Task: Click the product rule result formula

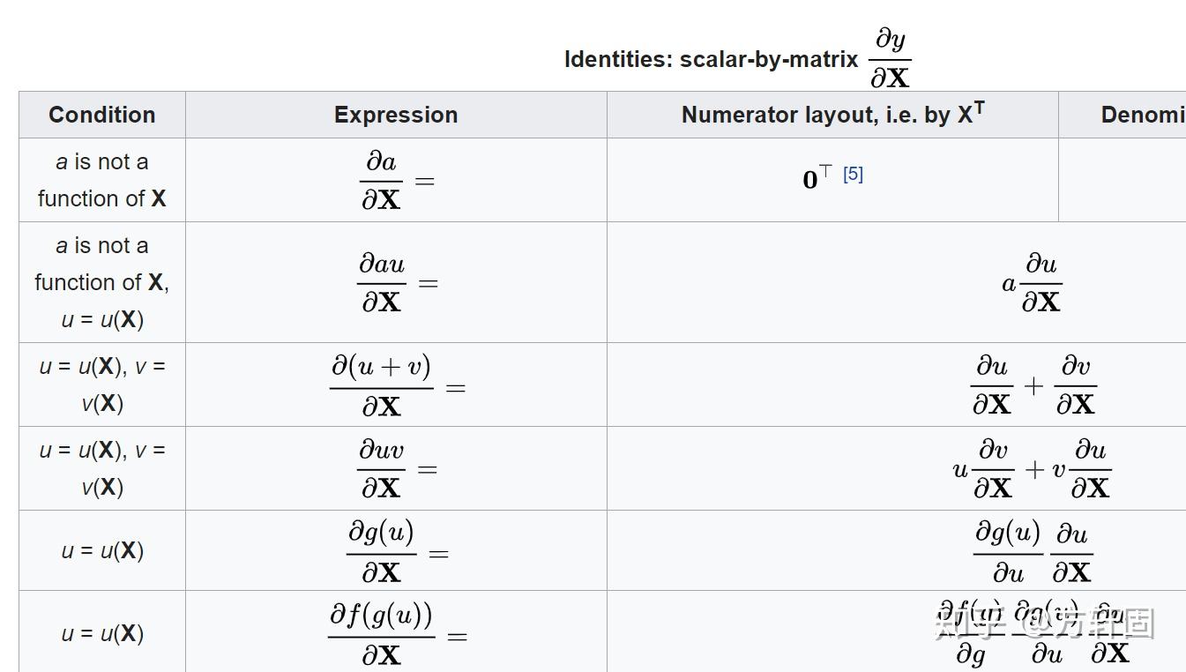Action: pos(1032,468)
